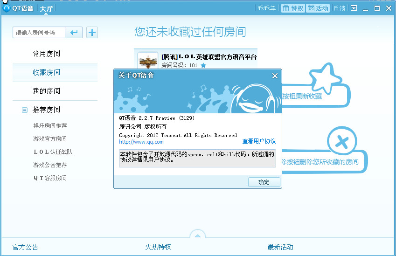This screenshot has width=396, height=256.
Task: Open QT客服房间
Action: [50, 178]
